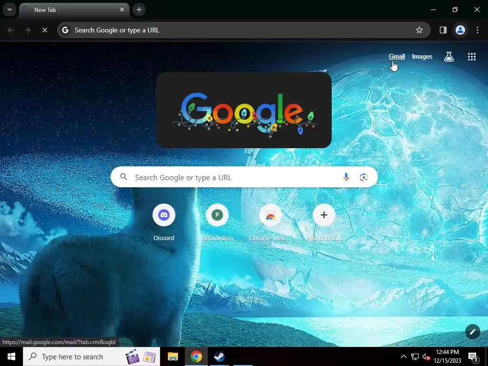The image size is (488, 366).
Task: Open the Chrome side panel
Action: 443,30
